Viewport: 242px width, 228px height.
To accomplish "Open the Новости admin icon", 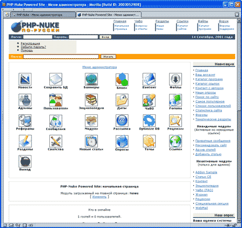I will click(25, 79).
